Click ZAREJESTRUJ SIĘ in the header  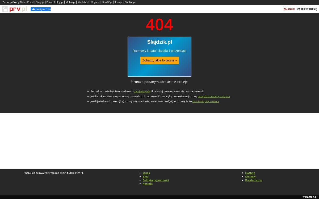point(307,9)
